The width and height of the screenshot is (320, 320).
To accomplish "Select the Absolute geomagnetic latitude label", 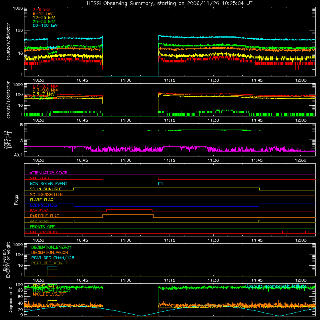I will (x=276, y=286).
